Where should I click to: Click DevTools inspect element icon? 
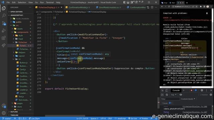point(162,90)
